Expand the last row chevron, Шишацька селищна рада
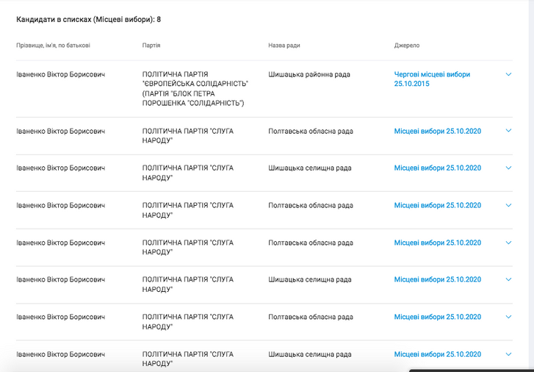This screenshot has width=534, height=372. (508, 354)
